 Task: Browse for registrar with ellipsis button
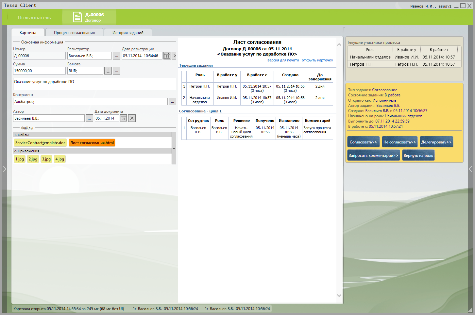coord(116,56)
